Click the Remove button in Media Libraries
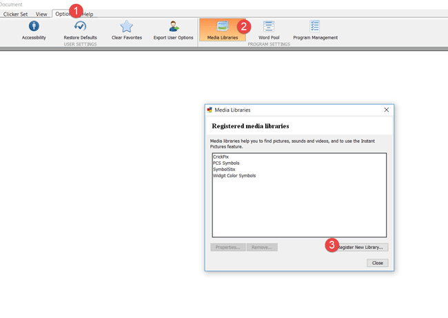The width and height of the screenshot is (448, 318). click(262, 247)
